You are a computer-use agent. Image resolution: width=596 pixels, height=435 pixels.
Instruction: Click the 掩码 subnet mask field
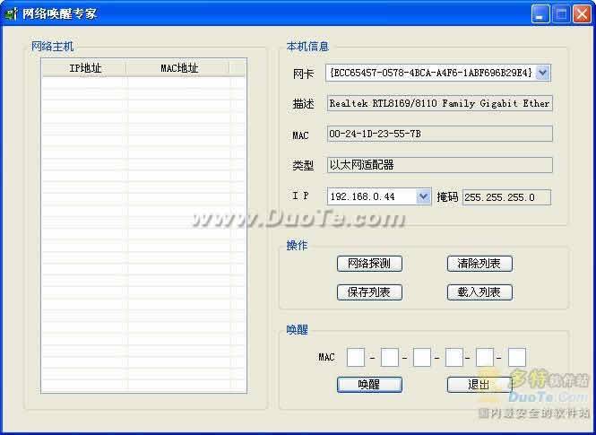[x=506, y=197]
